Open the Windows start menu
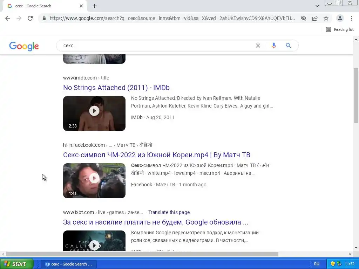 (16, 264)
